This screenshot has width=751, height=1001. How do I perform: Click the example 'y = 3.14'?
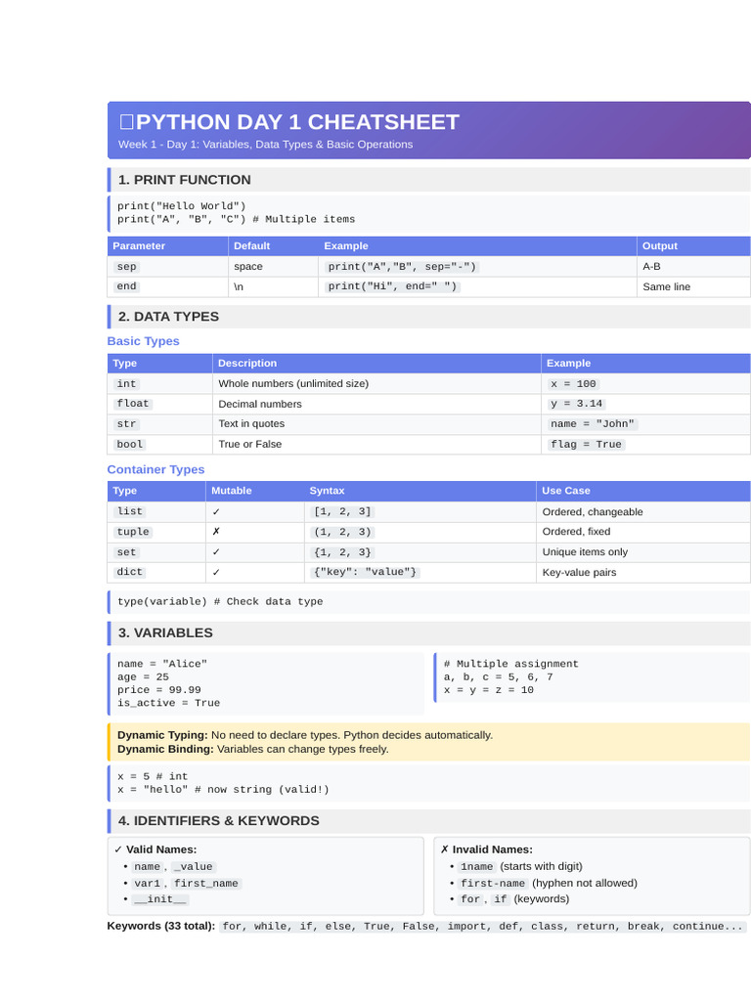coord(577,404)
